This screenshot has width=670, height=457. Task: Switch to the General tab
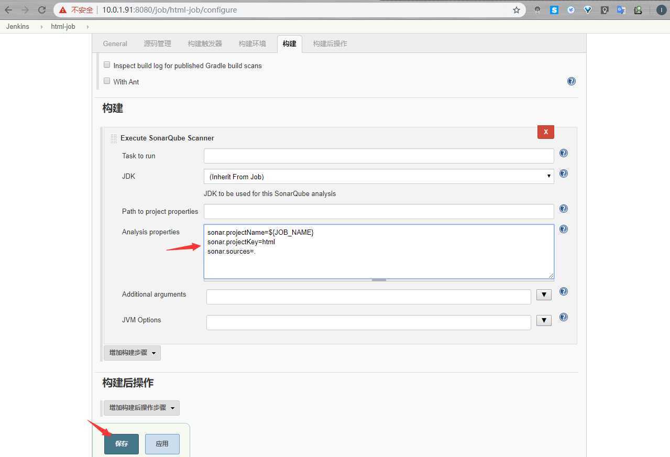[115, 43]
